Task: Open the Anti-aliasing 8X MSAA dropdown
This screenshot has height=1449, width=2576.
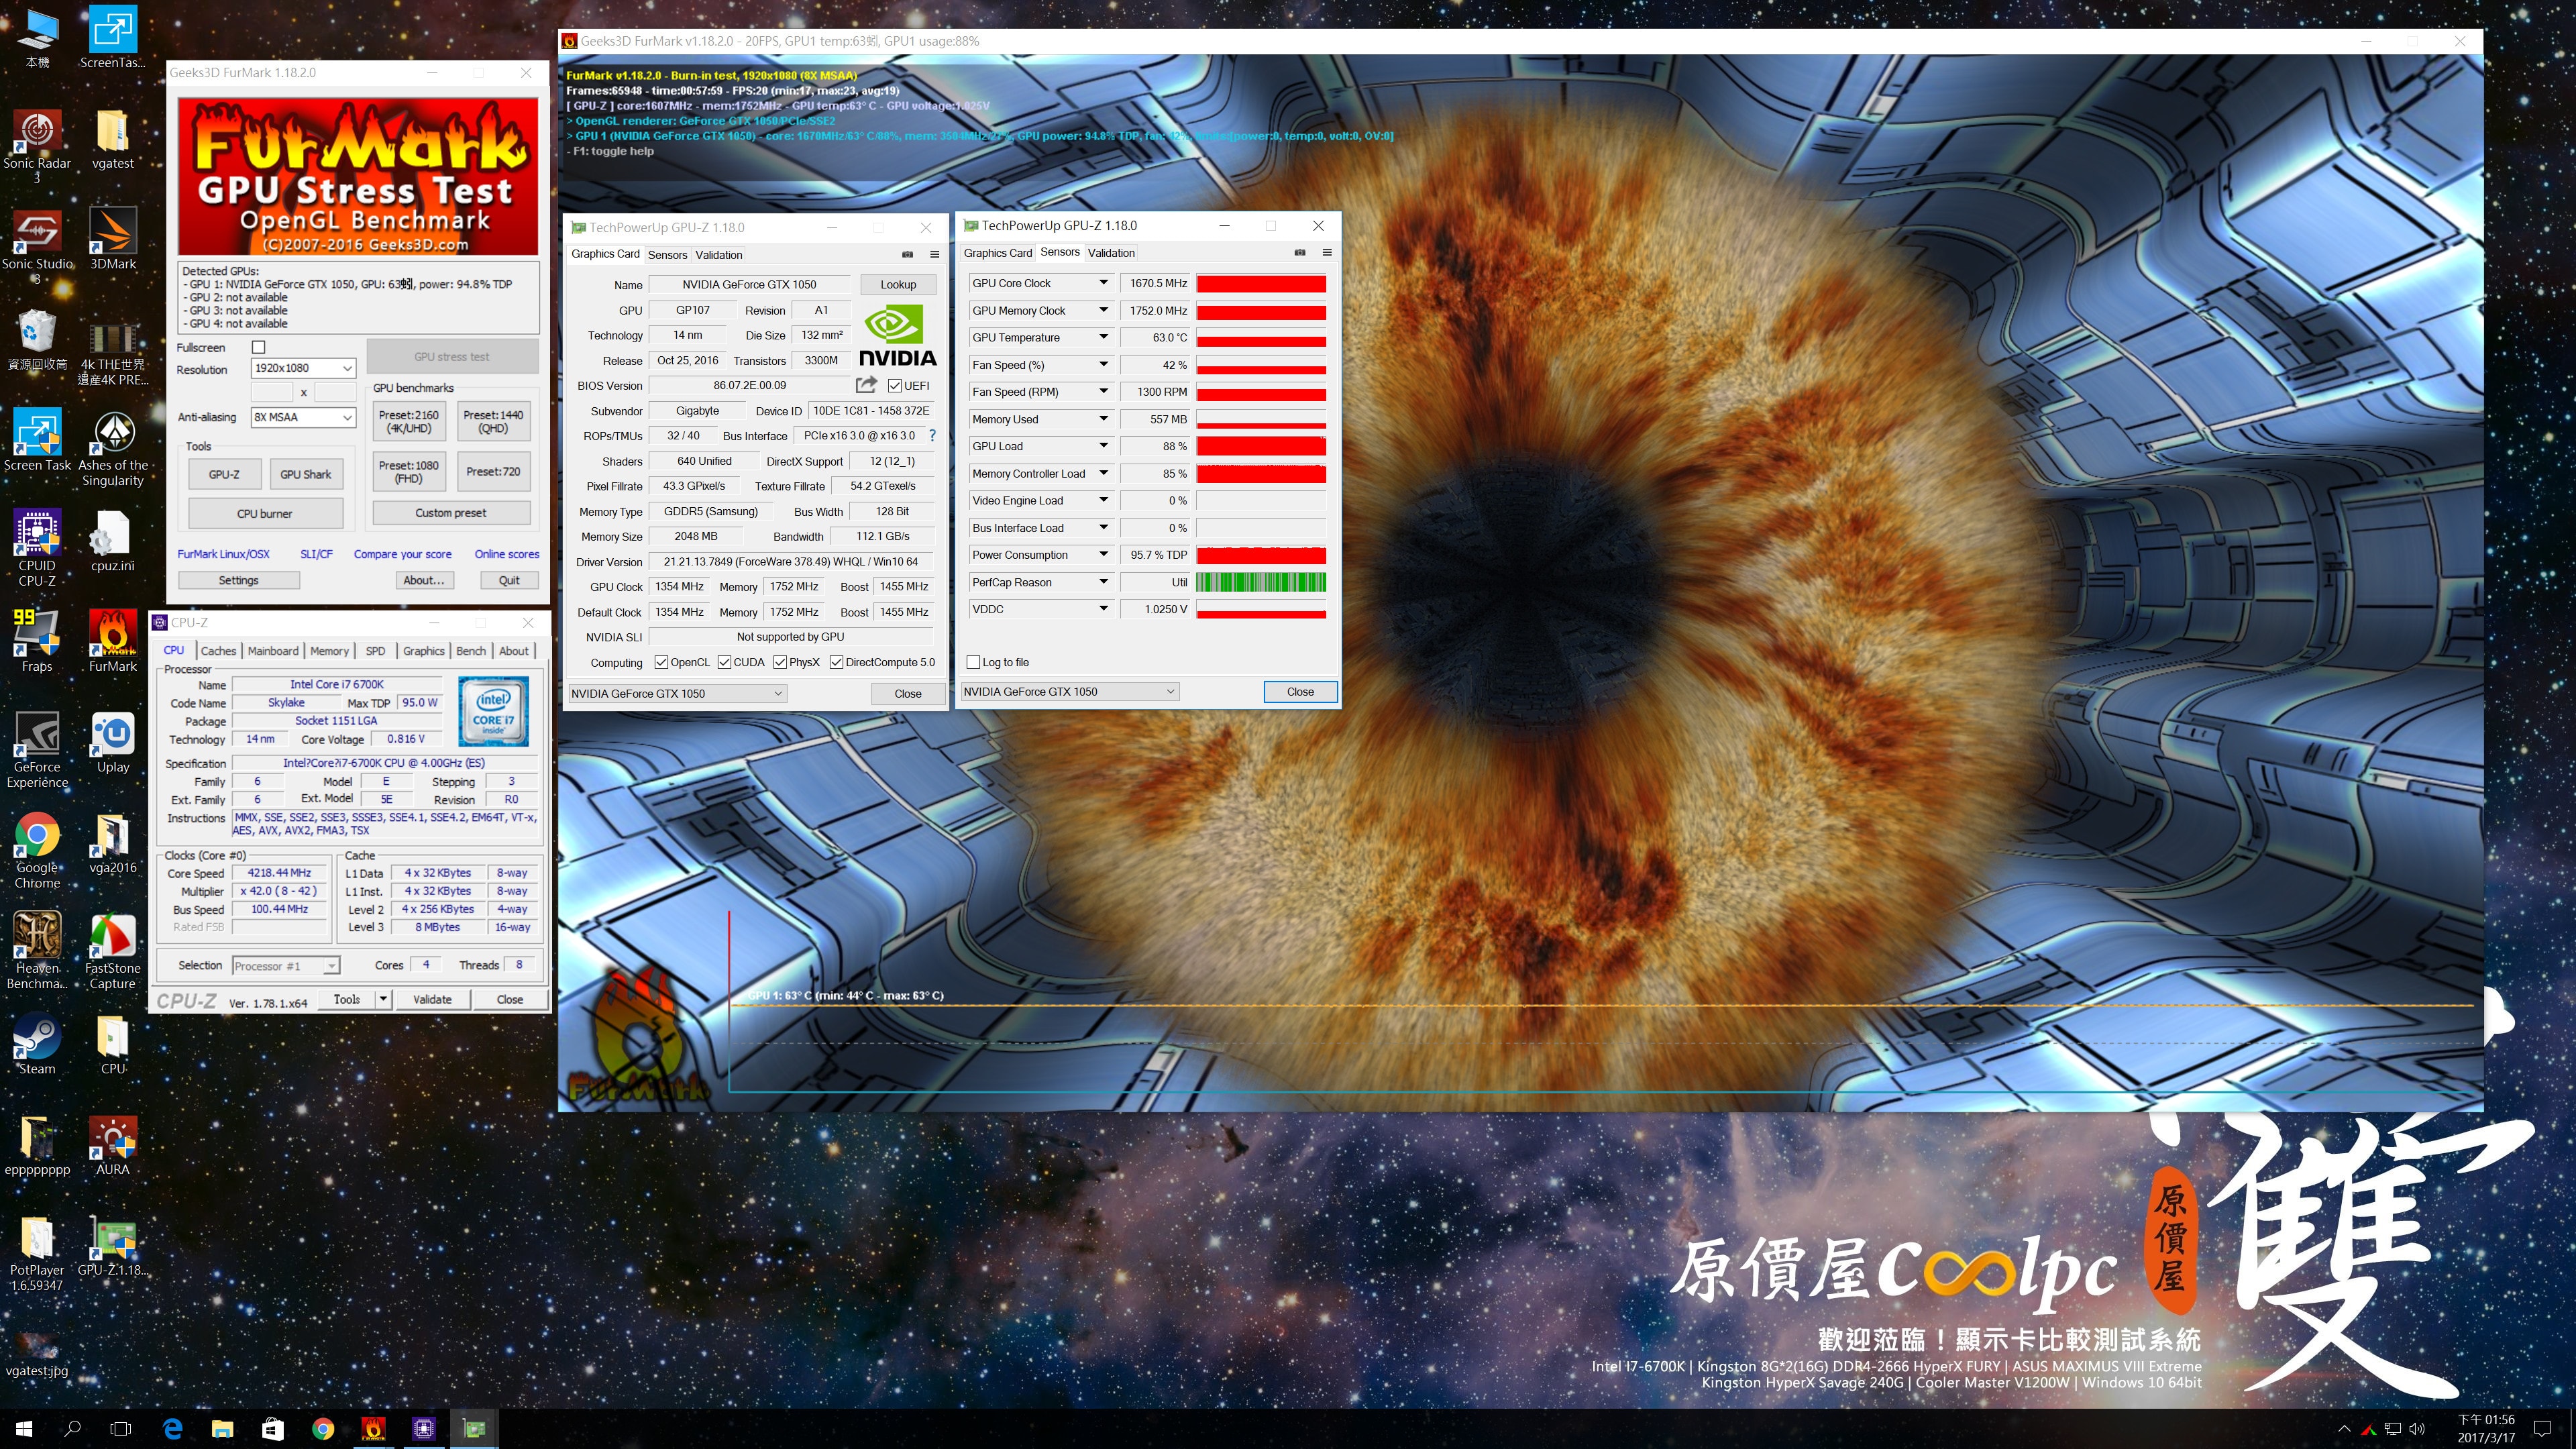Action: coord(303,417)
